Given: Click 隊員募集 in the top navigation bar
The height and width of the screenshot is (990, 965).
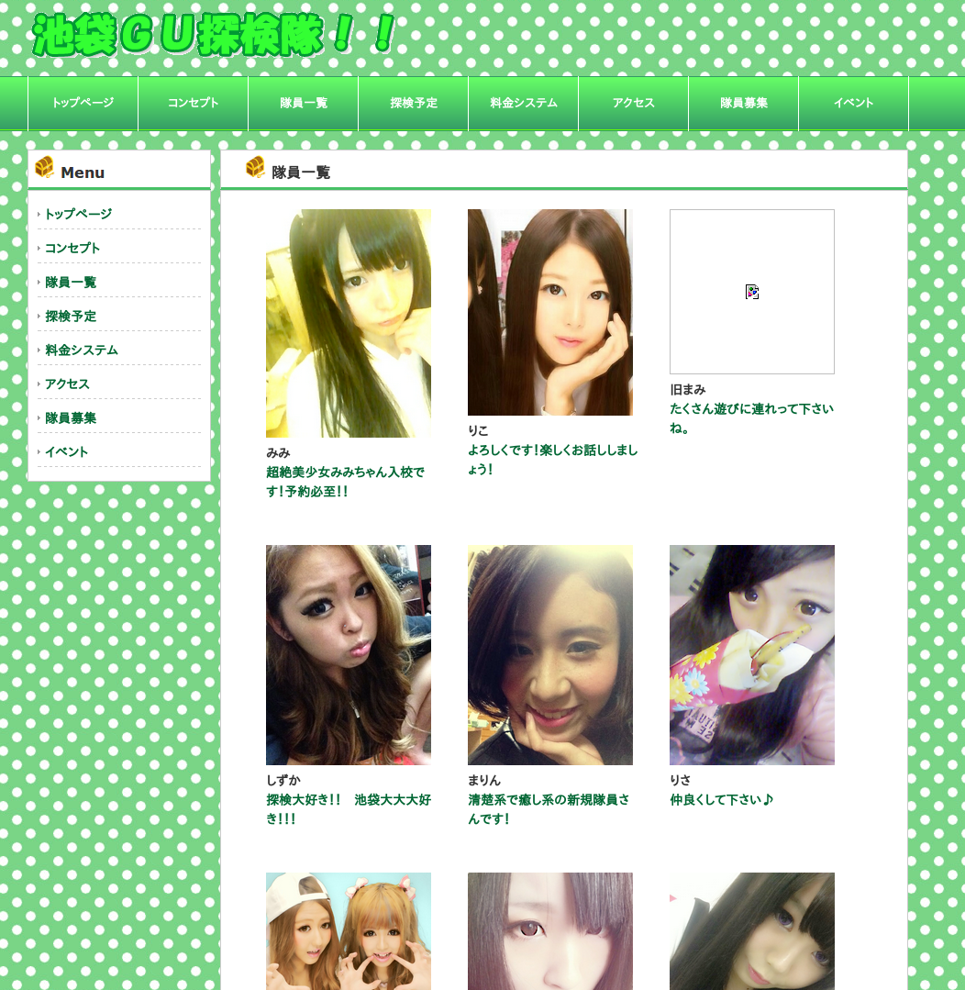Looking at the screenshot, I should tap(743, 104).
